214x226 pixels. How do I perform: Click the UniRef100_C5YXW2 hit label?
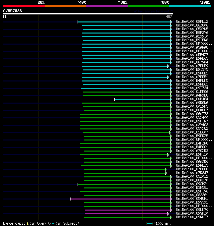click(x=192, y=128)
